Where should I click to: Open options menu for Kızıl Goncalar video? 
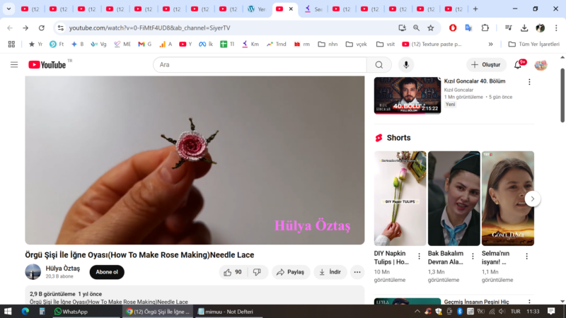click(x=529, y=82)
